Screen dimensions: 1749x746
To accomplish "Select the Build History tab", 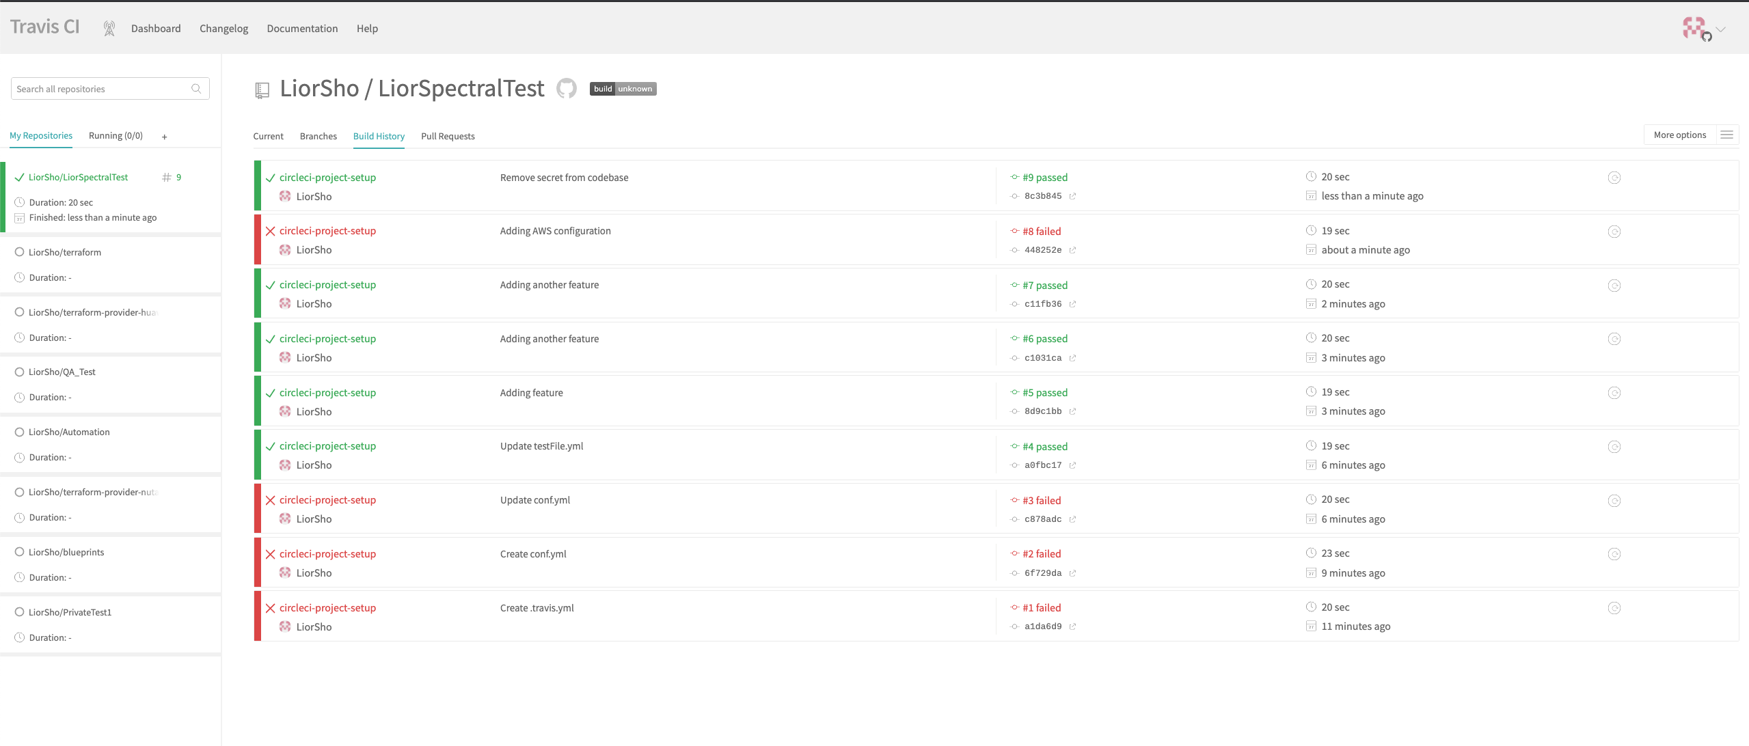I will pos(379,137).
